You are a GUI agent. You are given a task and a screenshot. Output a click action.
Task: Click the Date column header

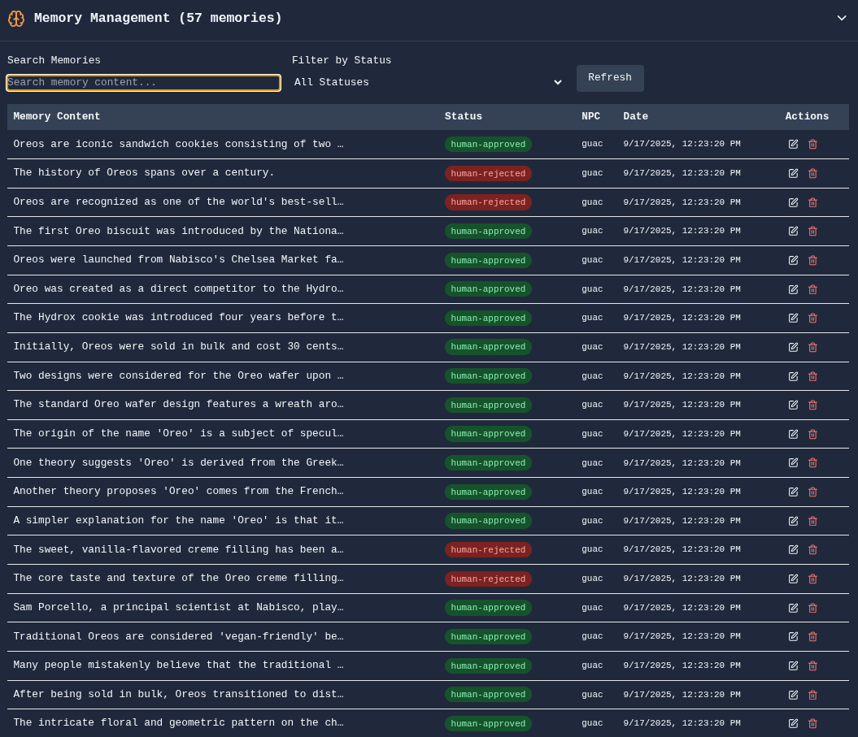tap(636, 116)
